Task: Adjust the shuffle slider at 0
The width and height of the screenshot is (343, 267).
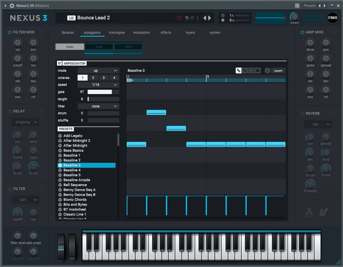Action: [103, 120]
